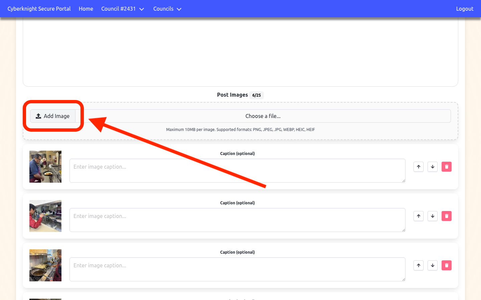This screenshot has height=300, width=481.
Task: Remove the third image with trash icon
Action: (447, 265)
